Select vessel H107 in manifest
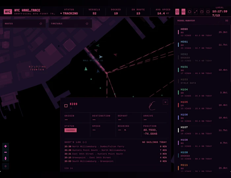 pyautogui.click(x=202, y=130)
